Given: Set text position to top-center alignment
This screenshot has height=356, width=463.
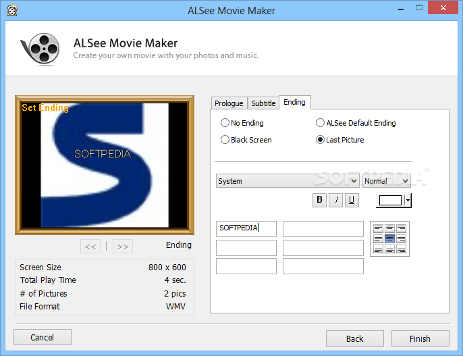Looking at the screenshot, I should (390, 228).
